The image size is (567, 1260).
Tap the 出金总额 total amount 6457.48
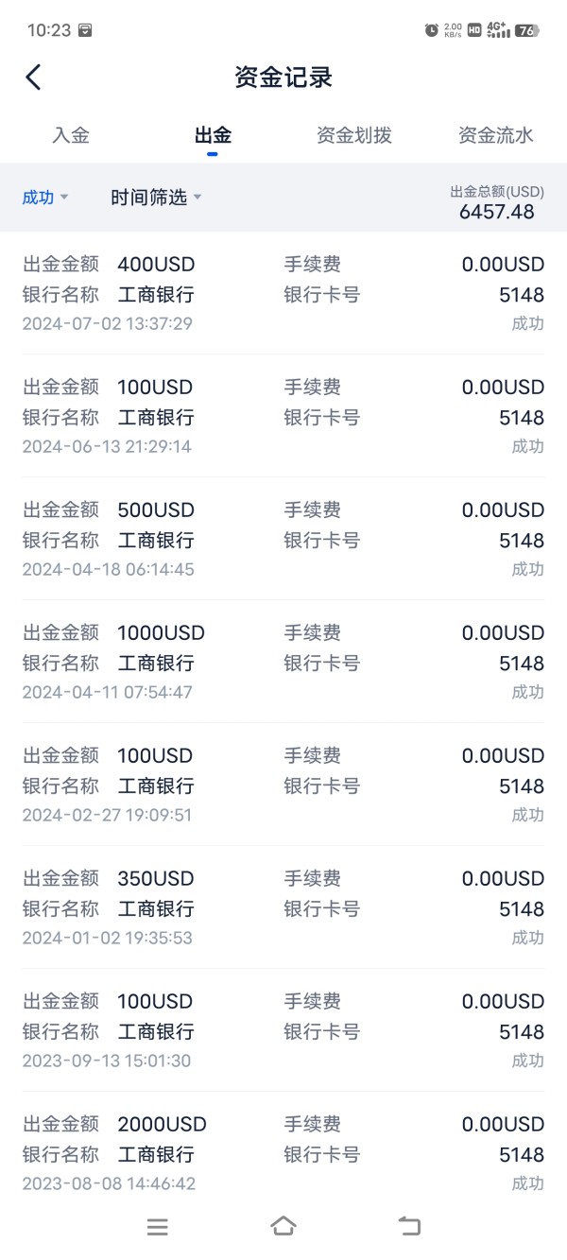click(x=497, y=211)
